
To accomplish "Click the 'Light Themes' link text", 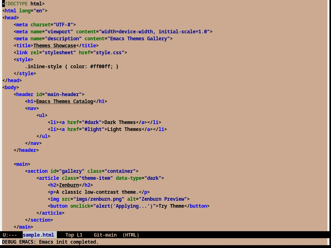I will [x=124, y=129].
